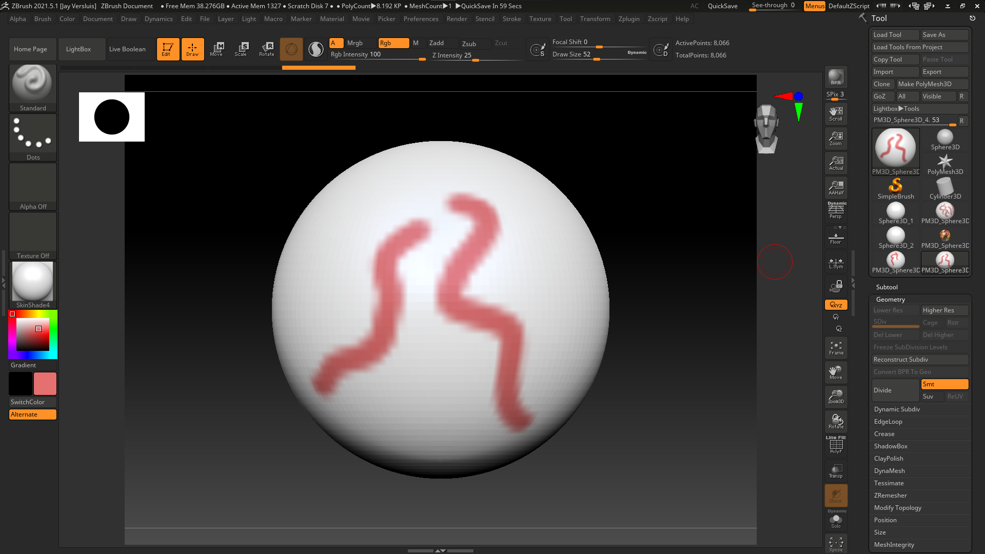Screen dimensions: 985x554
Task: Click the ClayPolish button
Action: (889, 458)
